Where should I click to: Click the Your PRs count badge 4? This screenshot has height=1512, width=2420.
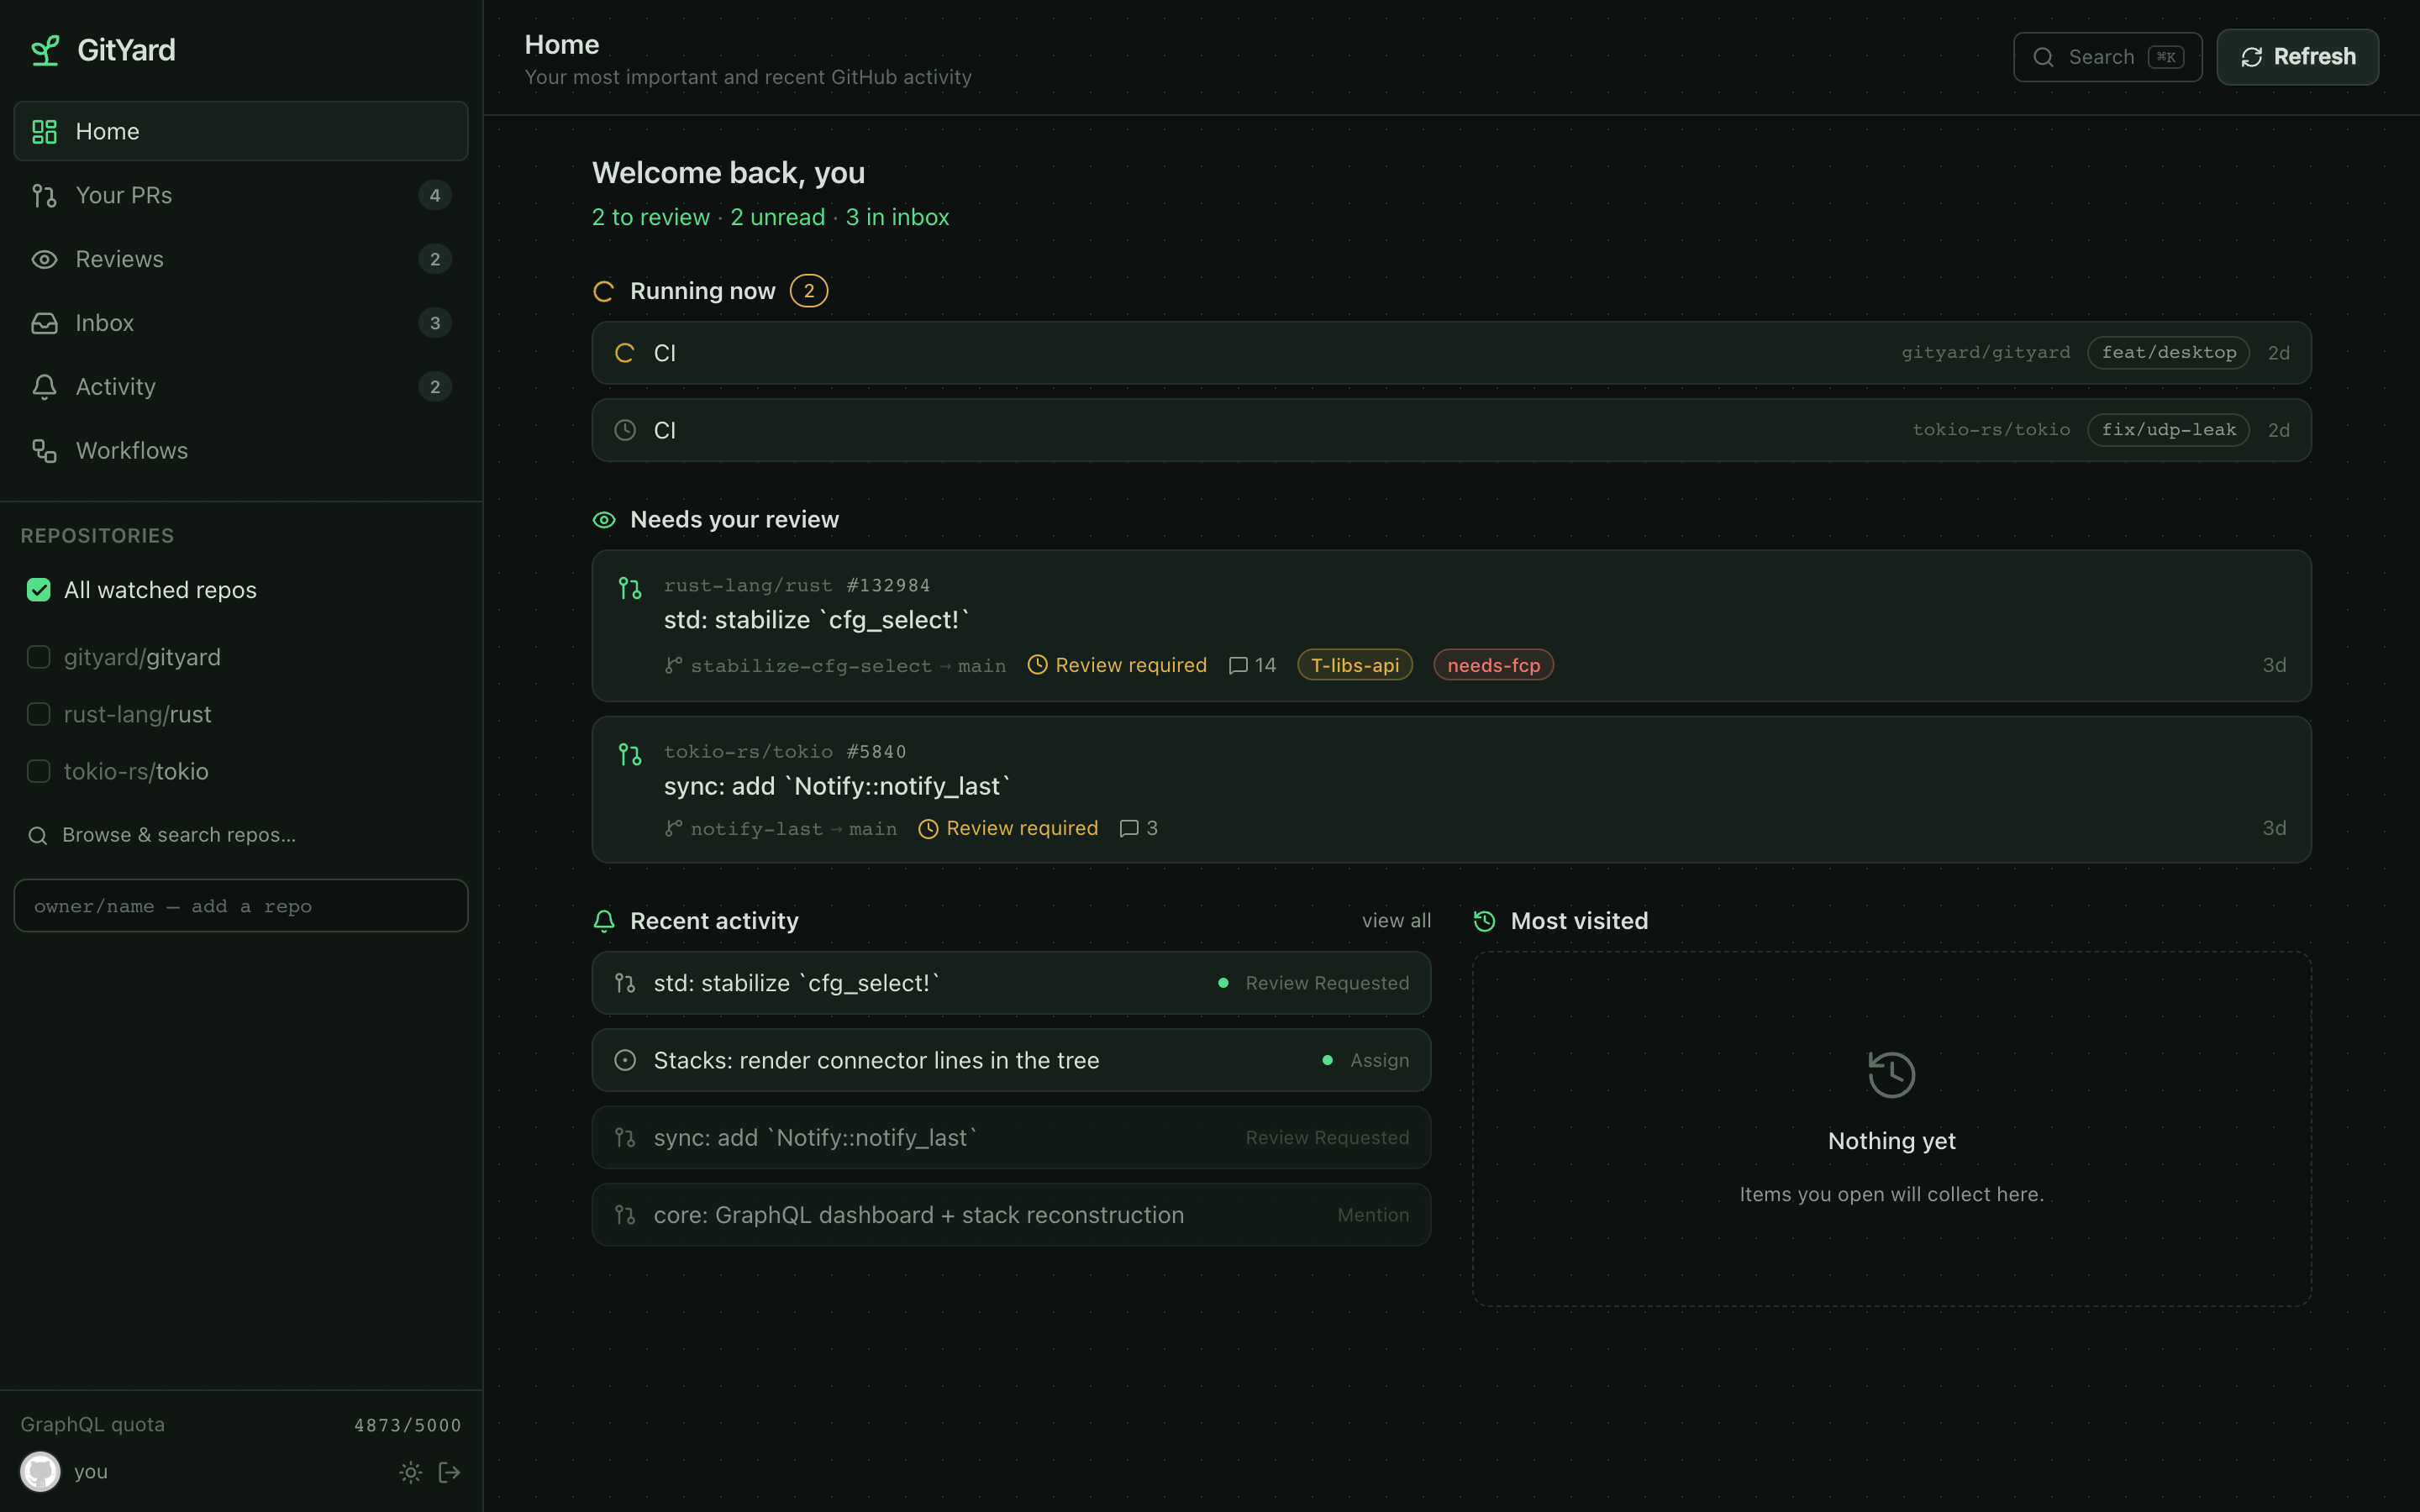(435, 195)
